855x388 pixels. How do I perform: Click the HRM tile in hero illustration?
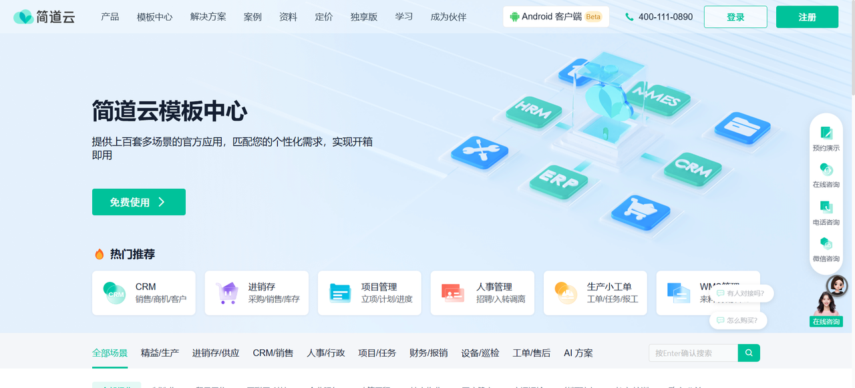(534, 112)
